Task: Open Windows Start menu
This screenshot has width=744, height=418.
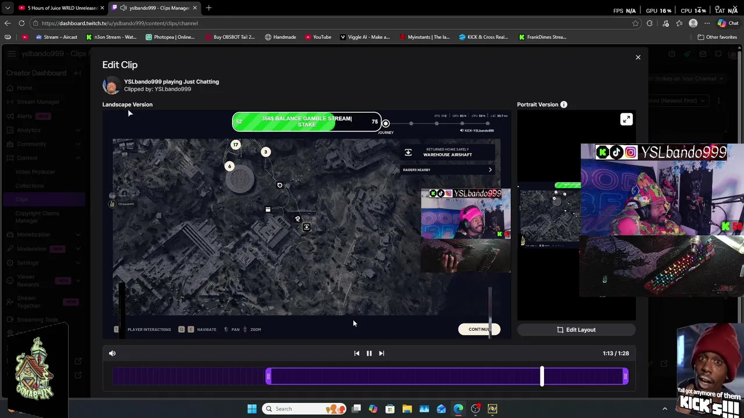Action: [x=252, y=409]
